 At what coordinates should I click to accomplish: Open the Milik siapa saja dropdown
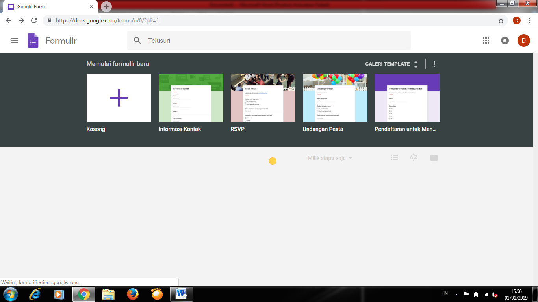click(330, 158)
